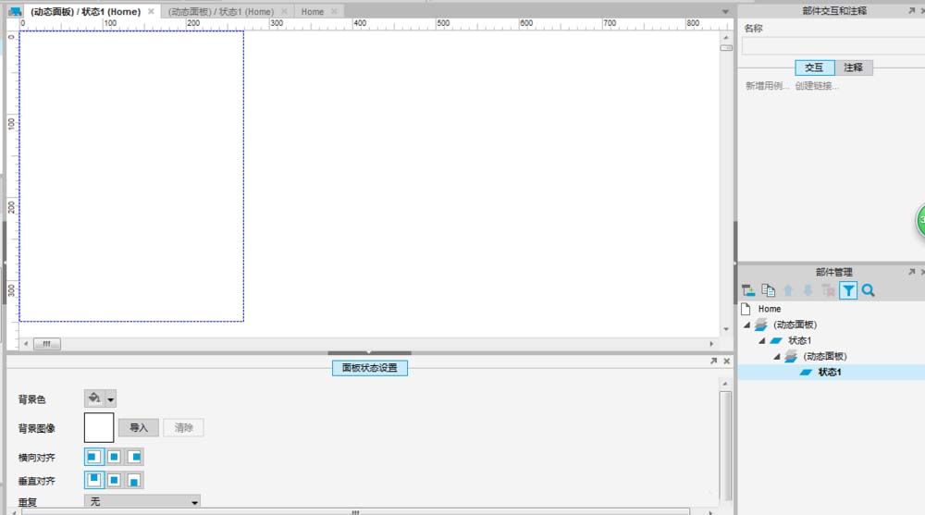The width and height of the screenshot is (925, 515).
Task: Switch to the 交互 tab
Action: tap(814, 67)
